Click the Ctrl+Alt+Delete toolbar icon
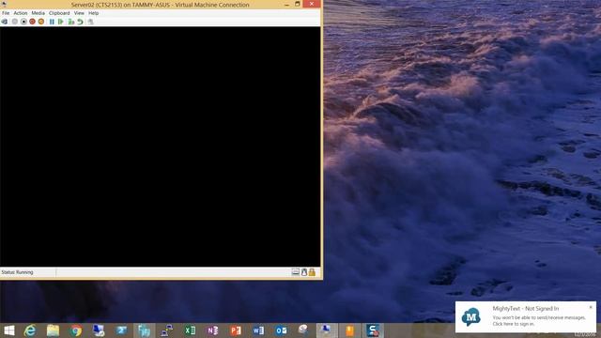Viewport: 601px width, 338px height. coord(5,22)
